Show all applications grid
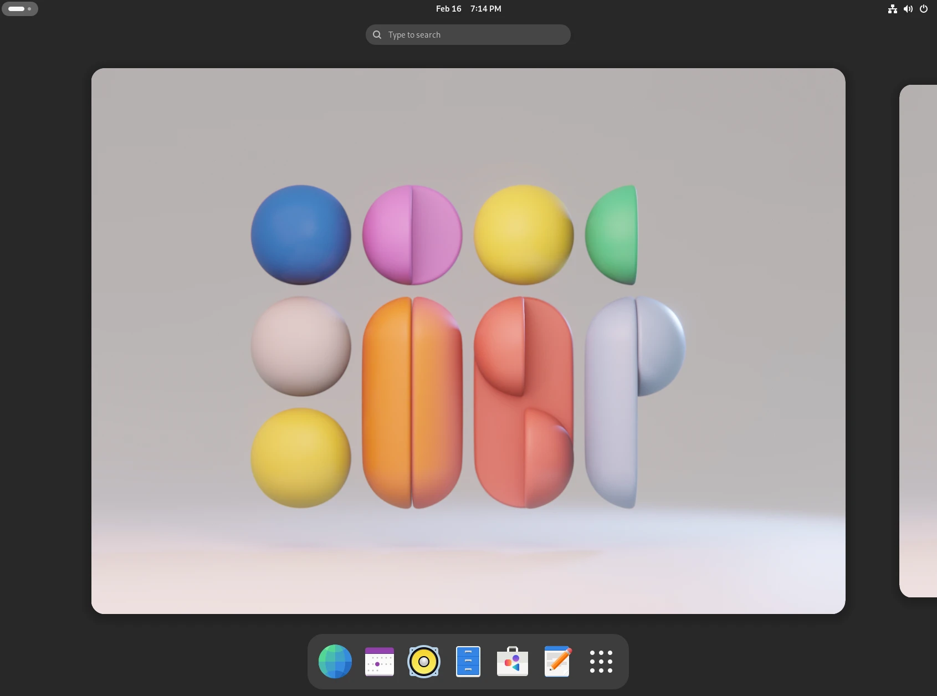 pyautogui.click(x=601, y=661)
